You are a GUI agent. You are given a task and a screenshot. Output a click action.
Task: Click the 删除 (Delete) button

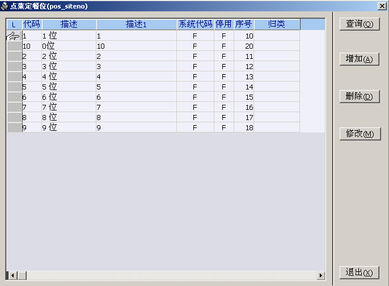click(x=359, y=96)
